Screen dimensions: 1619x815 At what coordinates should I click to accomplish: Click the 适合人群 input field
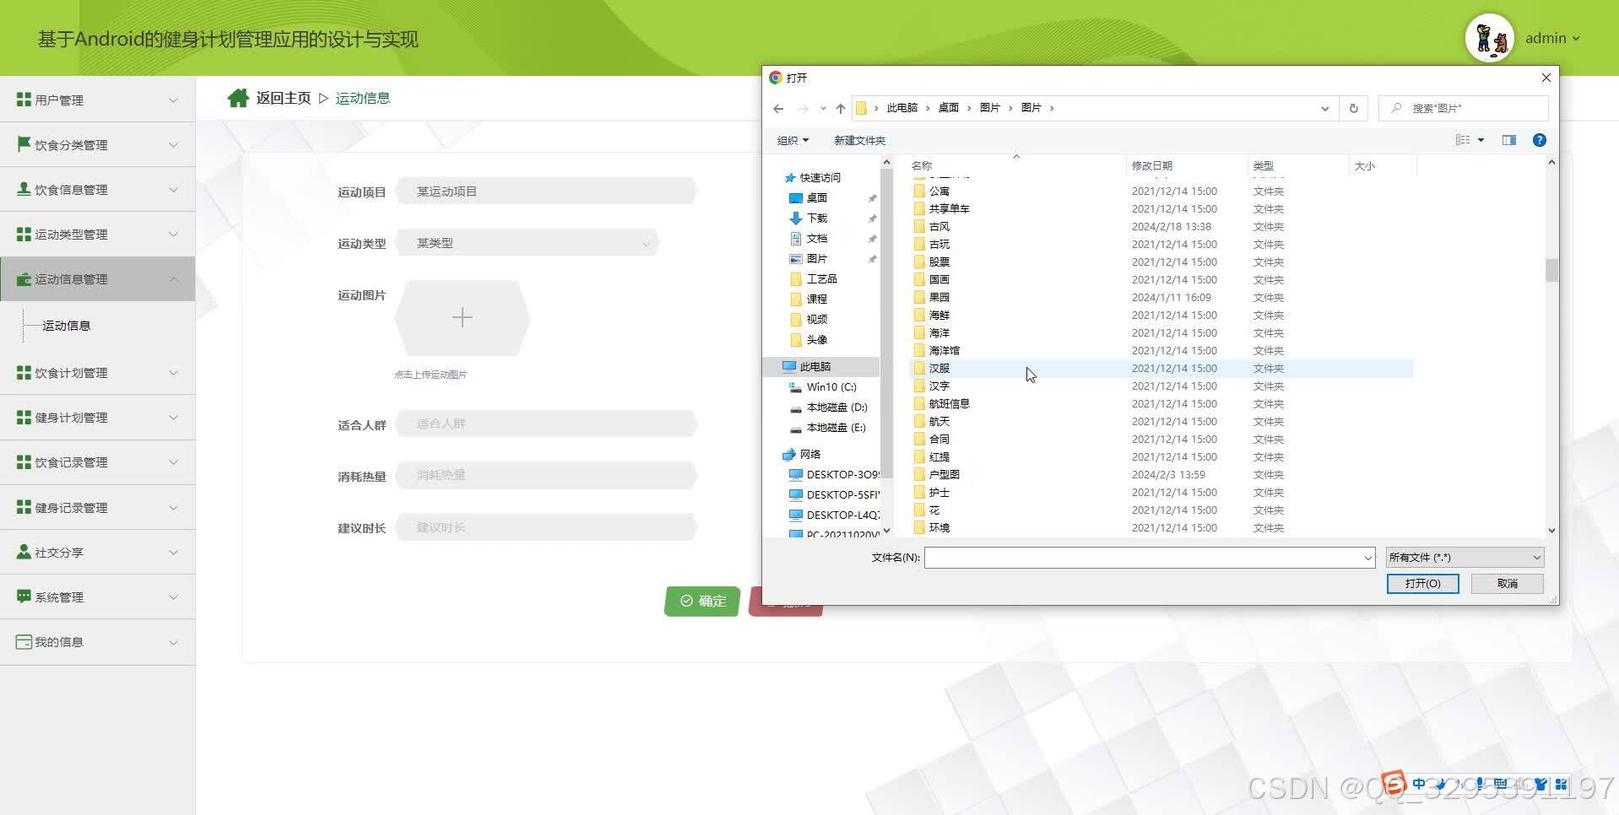[546, 424]
